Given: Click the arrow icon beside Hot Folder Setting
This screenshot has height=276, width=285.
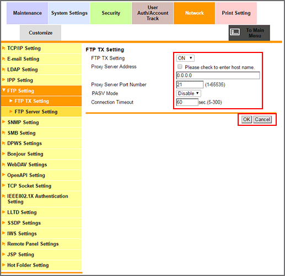Looking at the screenshot, I should pyautogui.click(x=3, y=265).
